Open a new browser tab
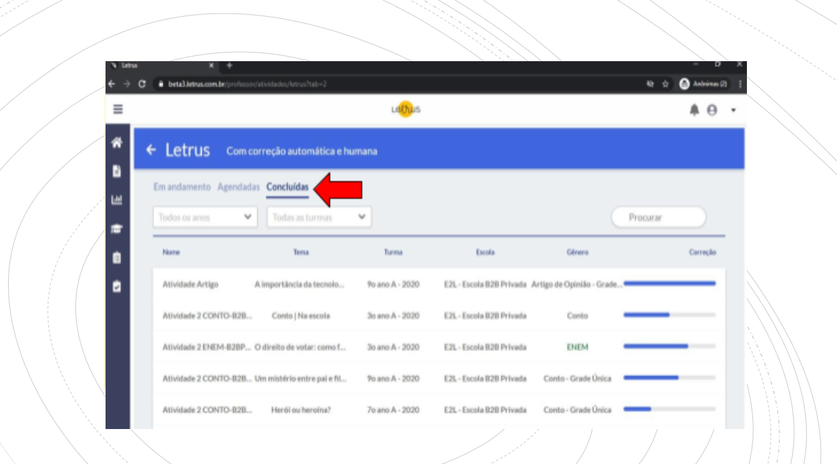Viewport: 837px width, 464px height. pyautogui.click(x=229, y=66)
